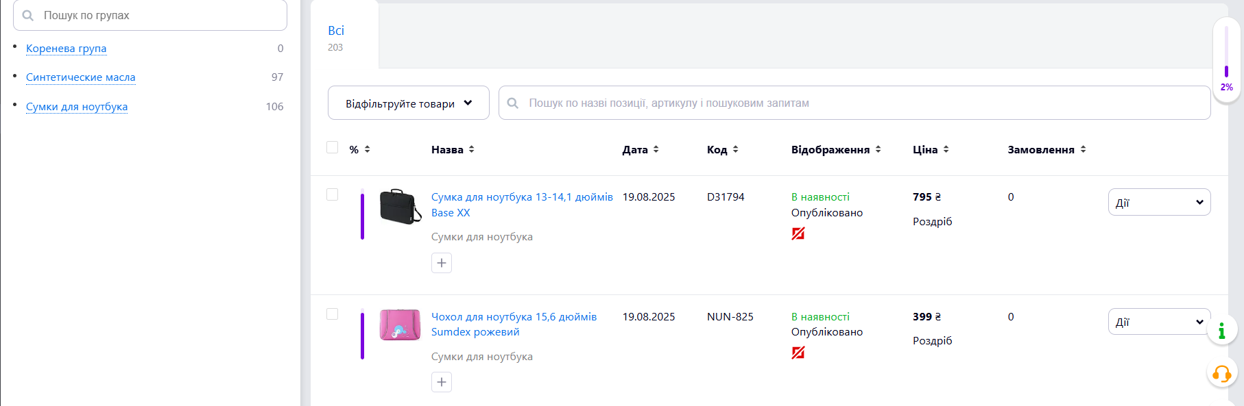Viewport: 1244px width, 406px height.
Task: Click the price 795 ₴
Action: [927, 197]
